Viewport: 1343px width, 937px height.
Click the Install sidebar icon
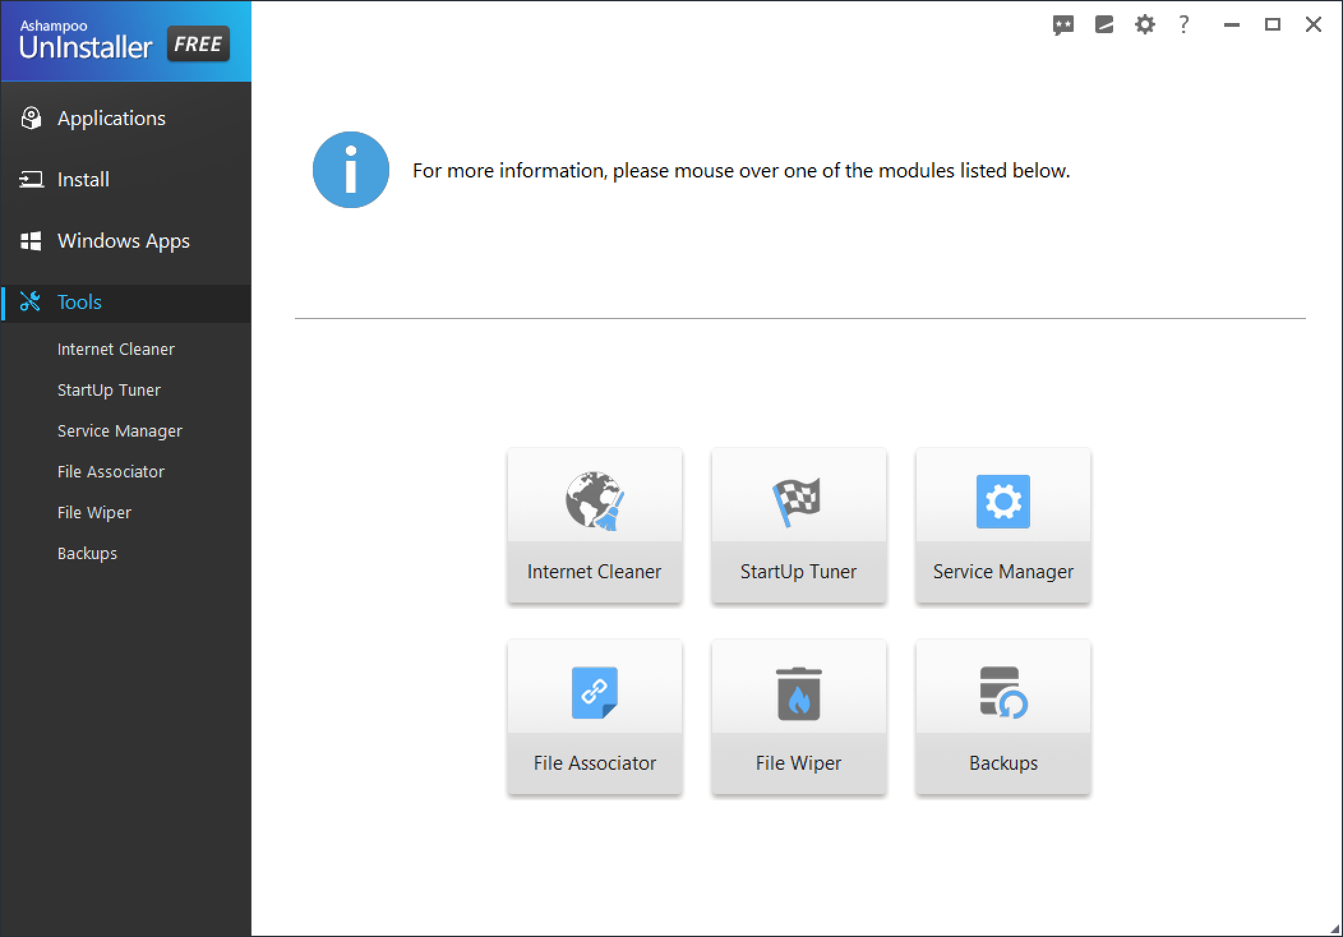pyautogui.click(x=31, y=179)
